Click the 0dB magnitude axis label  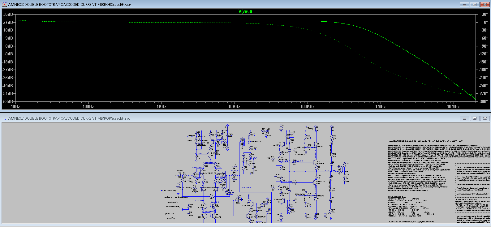coord(9,46)
